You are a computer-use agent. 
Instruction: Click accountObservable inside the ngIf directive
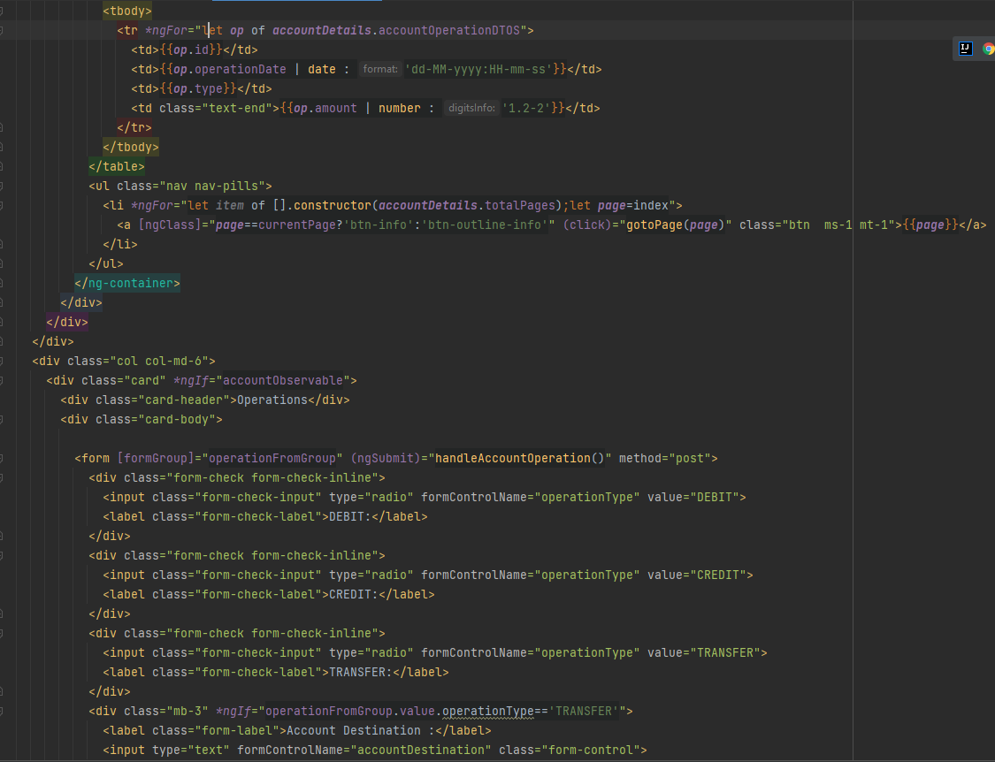(x=281, y=380)
